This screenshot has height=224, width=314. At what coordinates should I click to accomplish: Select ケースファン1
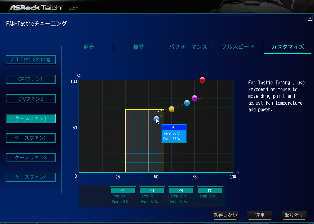point(31,118)
